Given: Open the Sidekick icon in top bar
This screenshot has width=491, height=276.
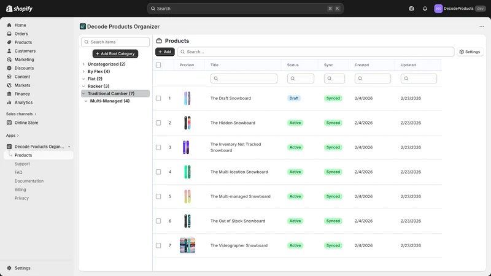Looking at the screenshot, I should [411, 9].
